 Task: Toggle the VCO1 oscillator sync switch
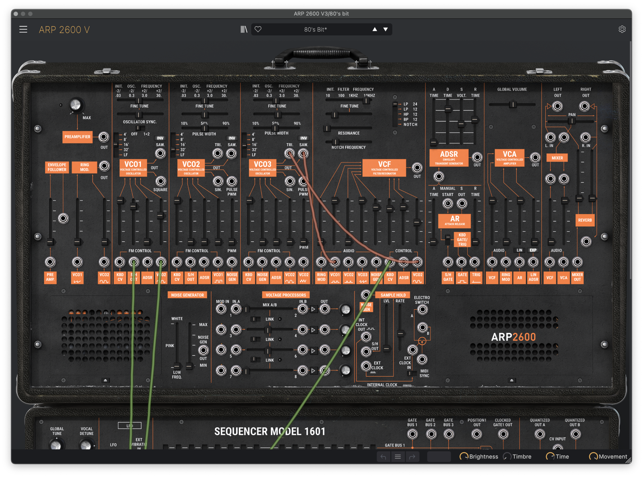pos(140,128)
